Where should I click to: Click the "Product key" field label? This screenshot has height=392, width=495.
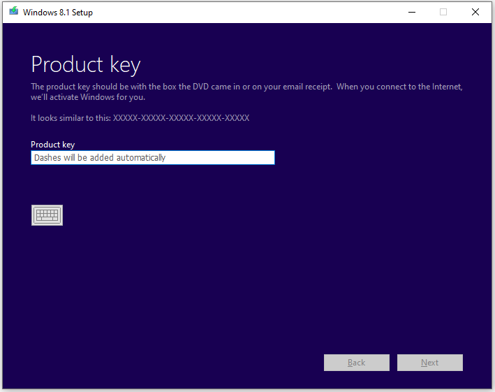click(x=53, y=145)
